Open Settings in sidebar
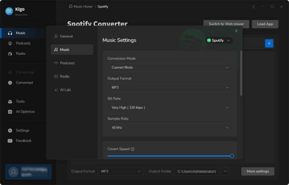The image size is (289, 185). 23,130
